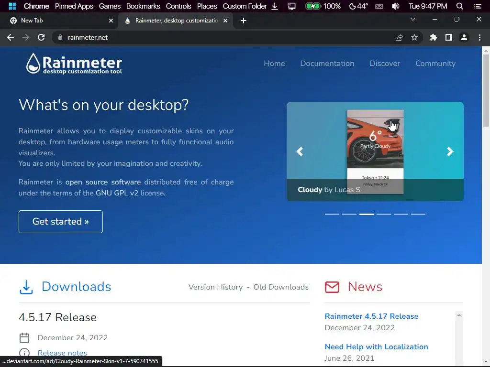Open the Bookmarks menu in top bar
Screen dimensions: 490x367
143,6
